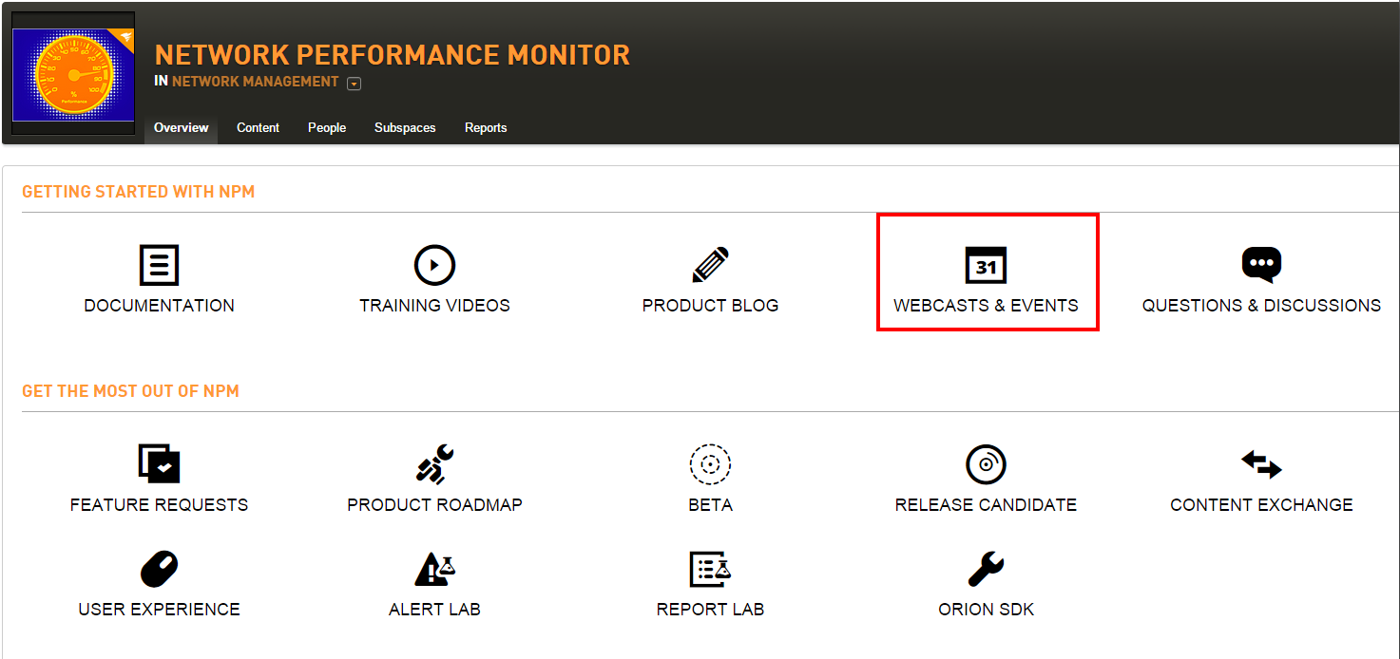Follow the Network Management link
1400x659 pixels.
[x=255, y=82]
